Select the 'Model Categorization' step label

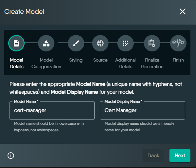click(46, 63)
